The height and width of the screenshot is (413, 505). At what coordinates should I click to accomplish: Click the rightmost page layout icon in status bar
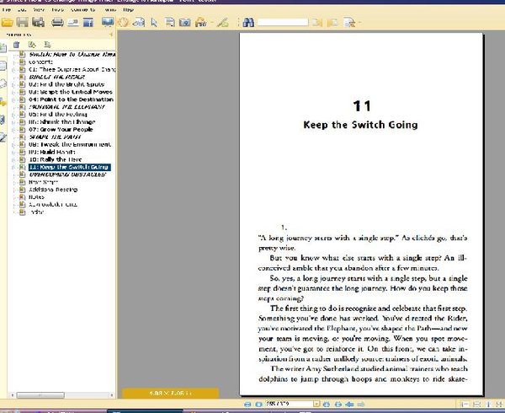500,405
